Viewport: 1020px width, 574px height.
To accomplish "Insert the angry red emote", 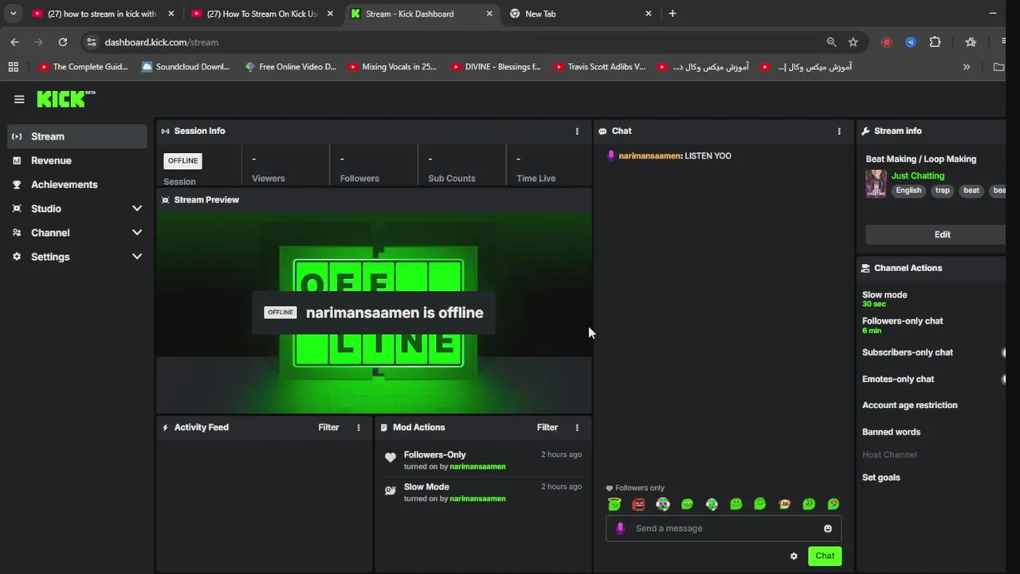I will tap(638, 504).
